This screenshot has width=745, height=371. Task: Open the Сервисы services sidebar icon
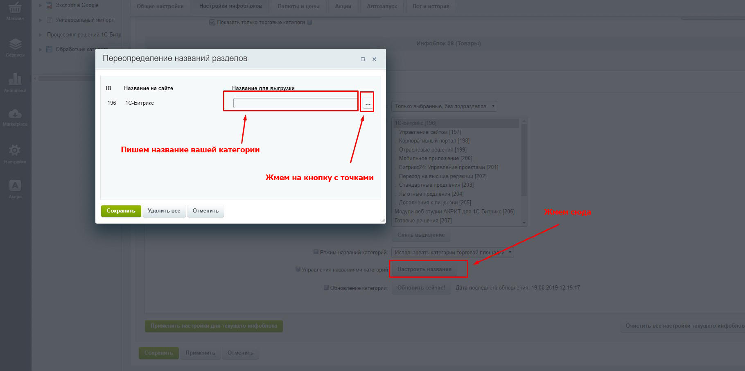pyautogui.click(x=15, y=47)
